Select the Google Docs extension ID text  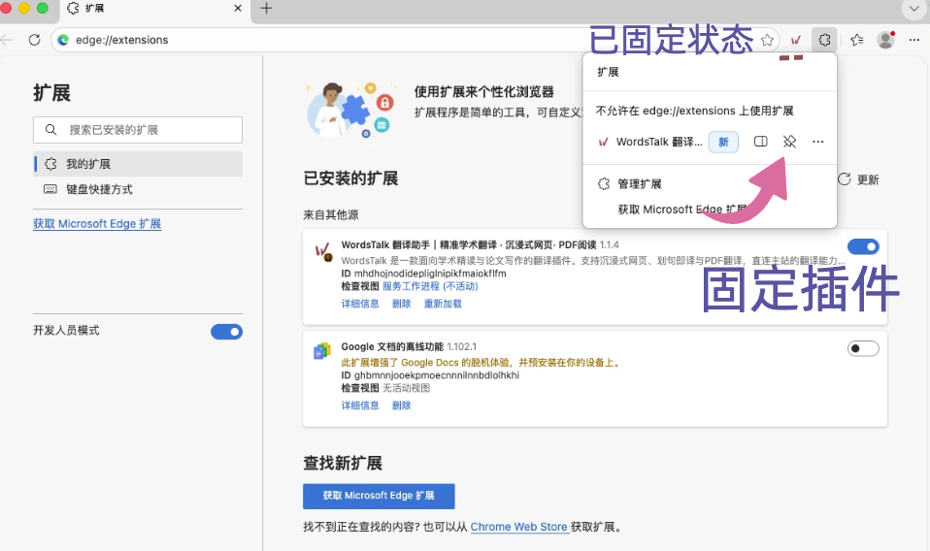point(437,375)
